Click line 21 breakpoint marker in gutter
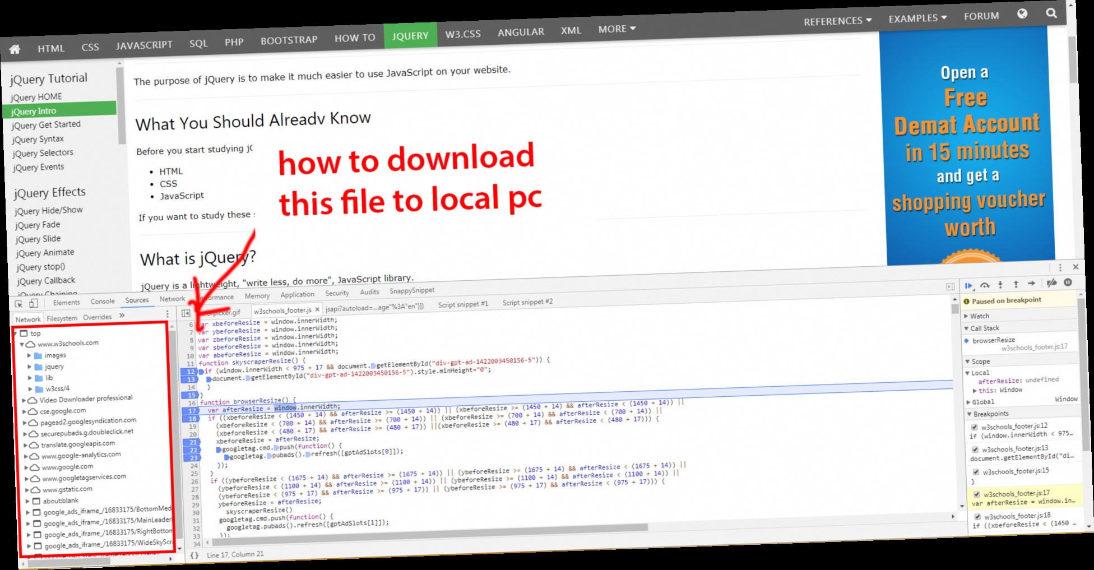The width and height of the screenshot is (1094, 570). 192,442
